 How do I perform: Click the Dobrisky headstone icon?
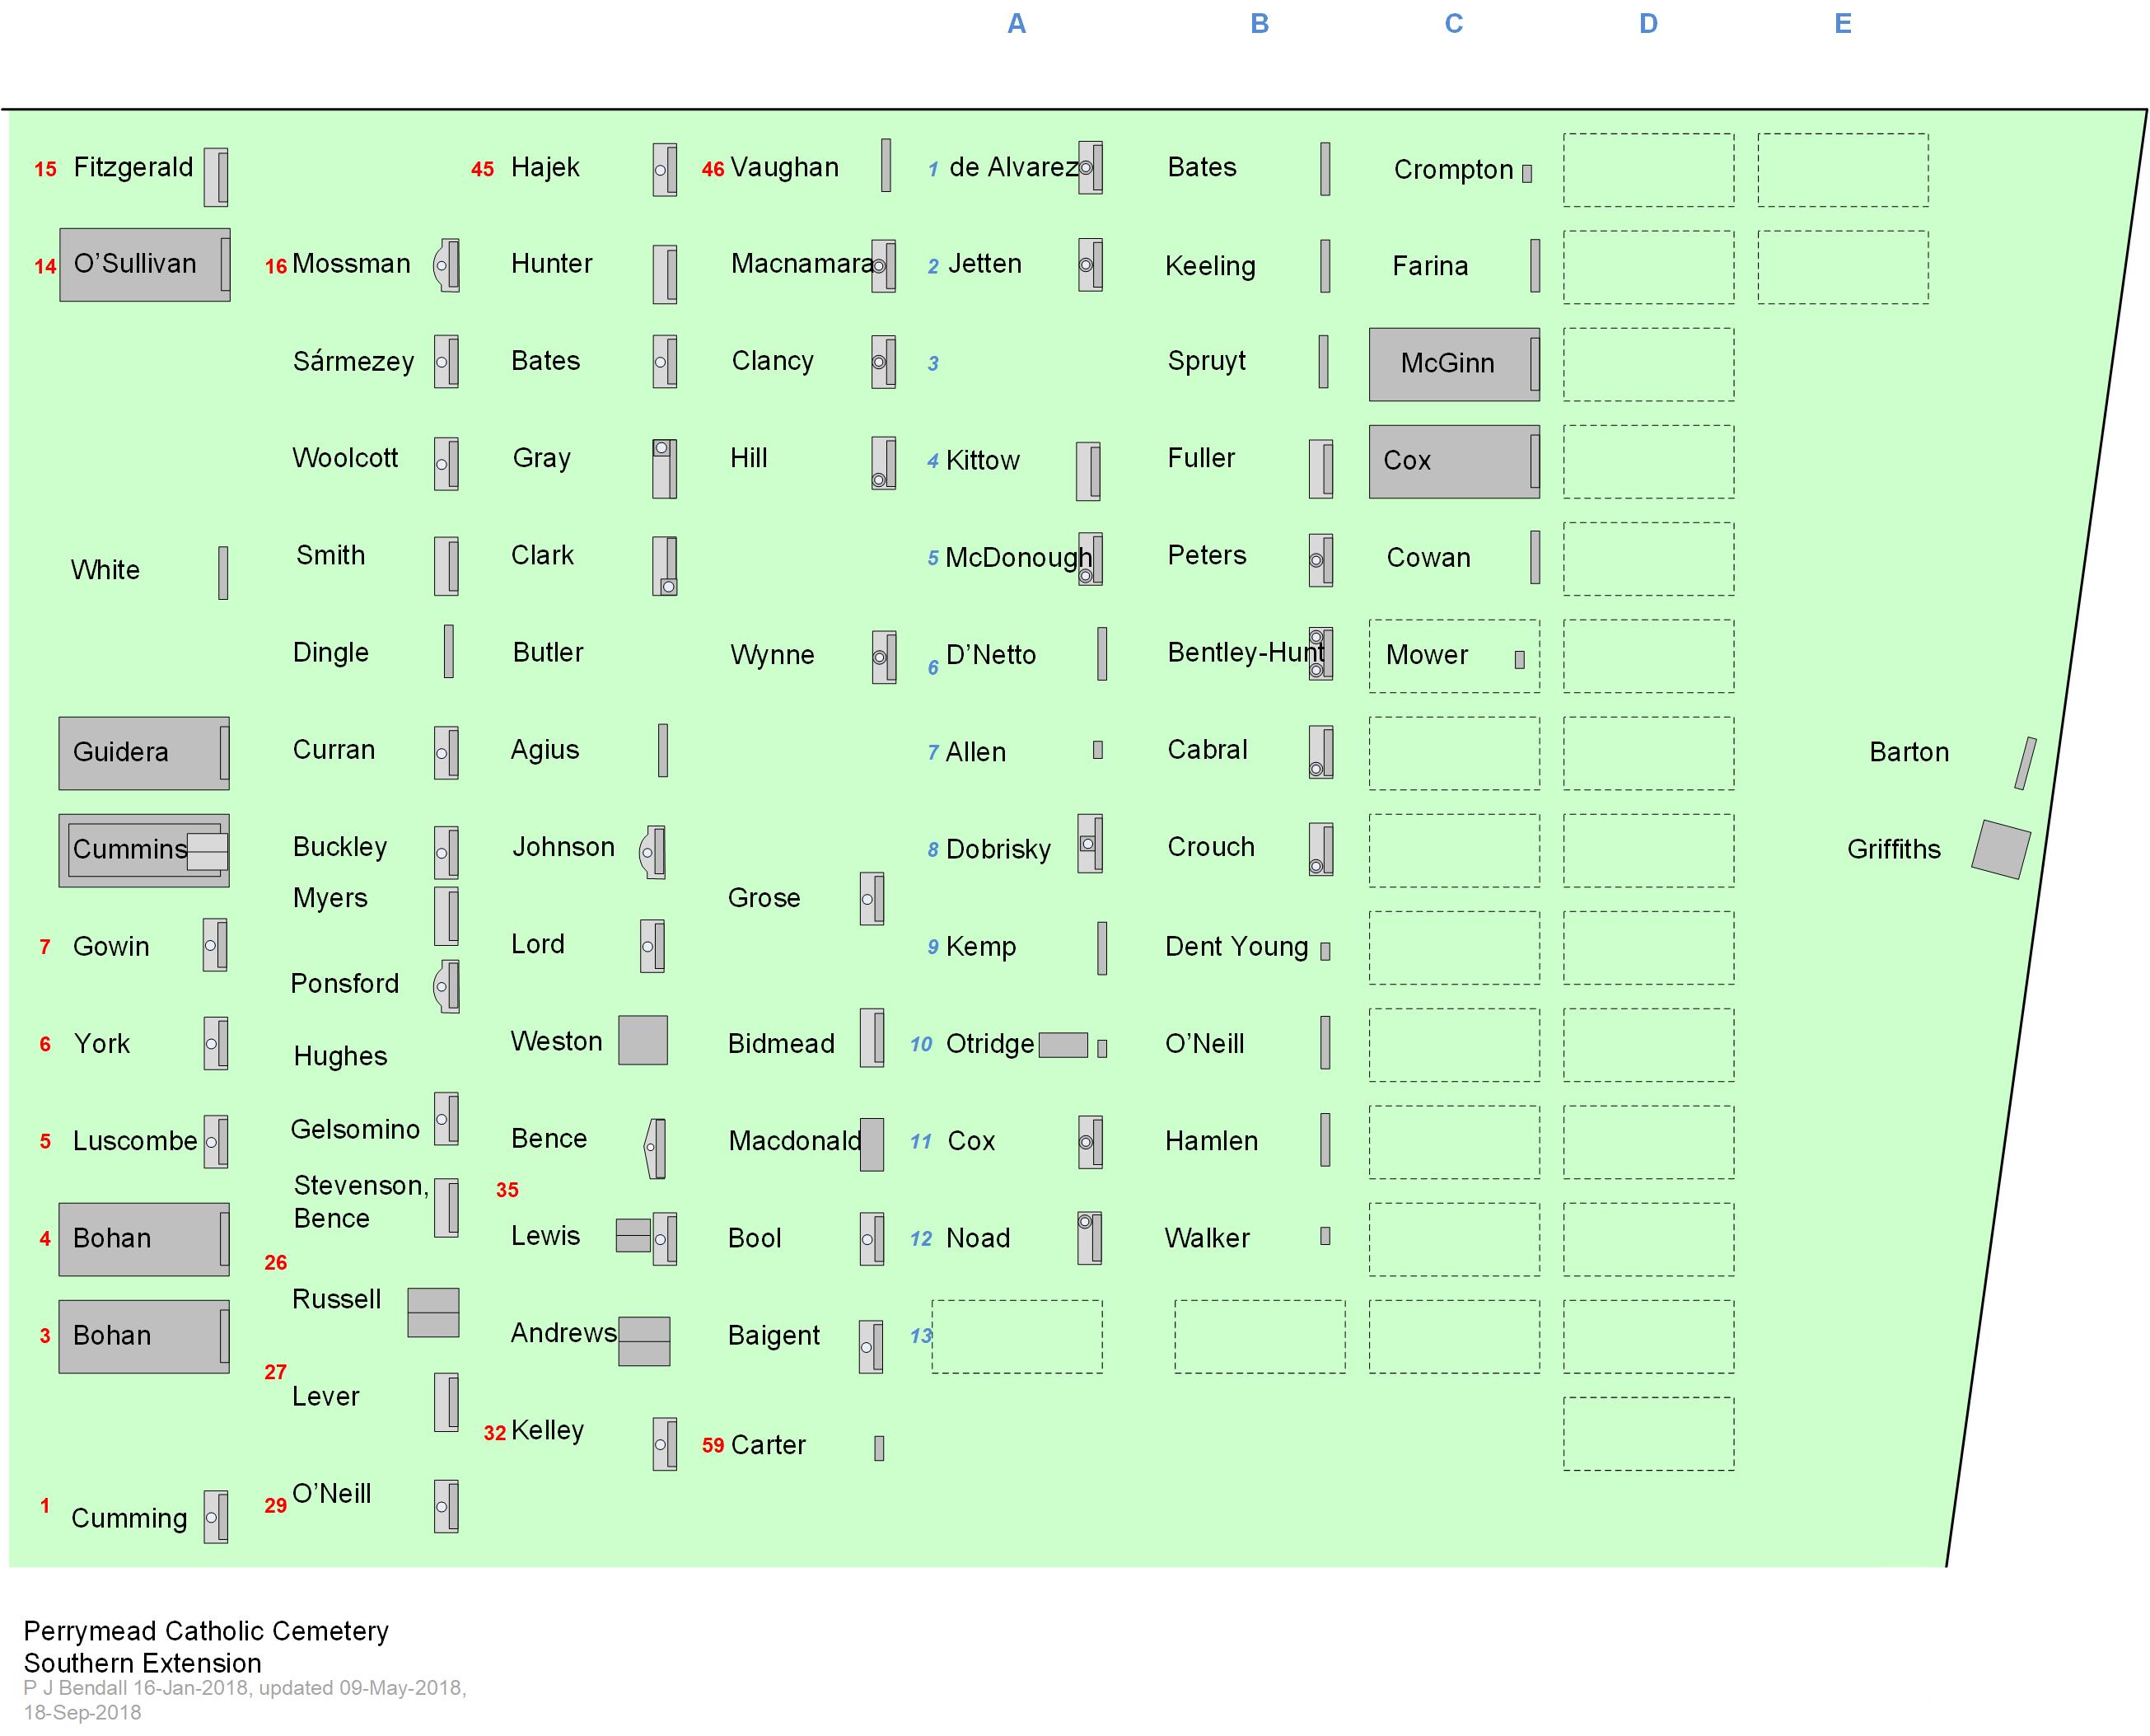coord(1091,843)
